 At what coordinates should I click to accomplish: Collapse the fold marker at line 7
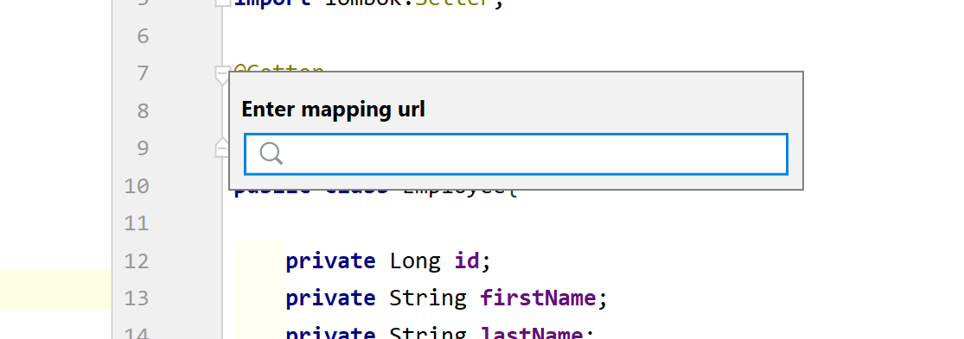222,75
